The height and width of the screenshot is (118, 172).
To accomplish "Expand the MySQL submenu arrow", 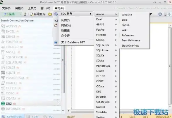I will [116, 40].
